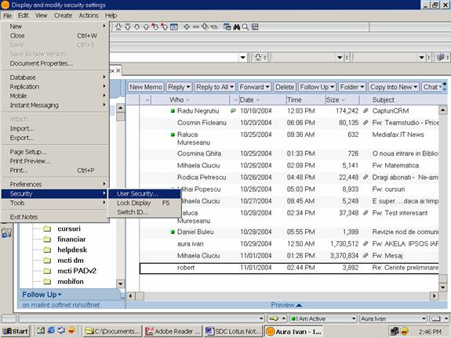This screenshot has width=451, height=338.
Task: Open the Start menu
Action: click(x=16, y=331)
